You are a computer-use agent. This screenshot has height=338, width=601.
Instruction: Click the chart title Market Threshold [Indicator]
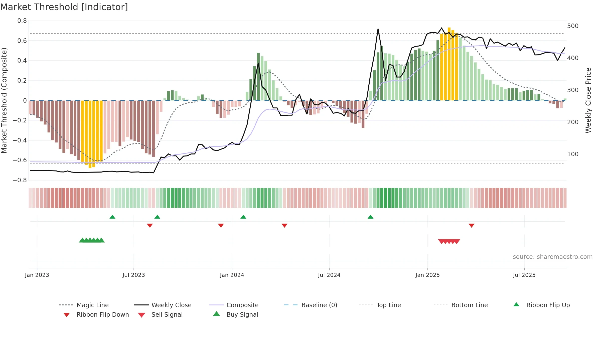pos(64,7)
